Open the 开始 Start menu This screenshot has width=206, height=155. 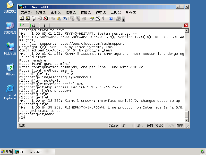tap(7, 152)
